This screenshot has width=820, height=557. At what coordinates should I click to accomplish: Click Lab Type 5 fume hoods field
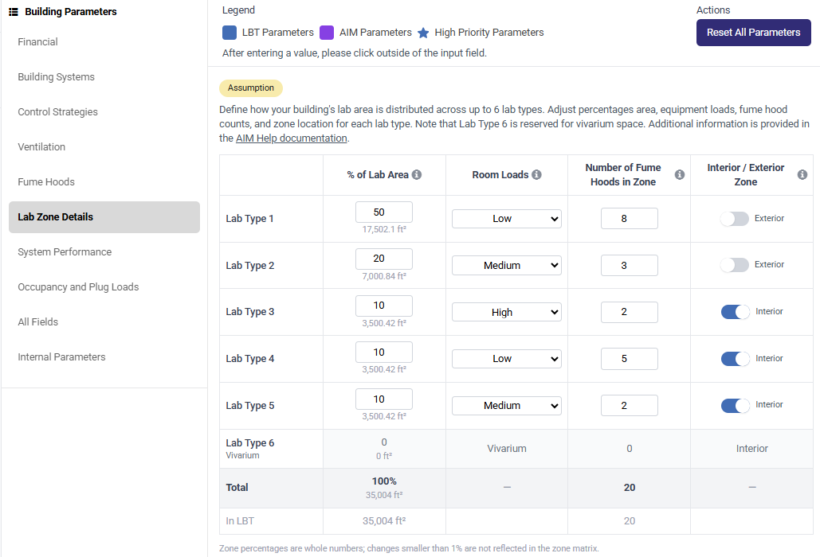[629, 405]
